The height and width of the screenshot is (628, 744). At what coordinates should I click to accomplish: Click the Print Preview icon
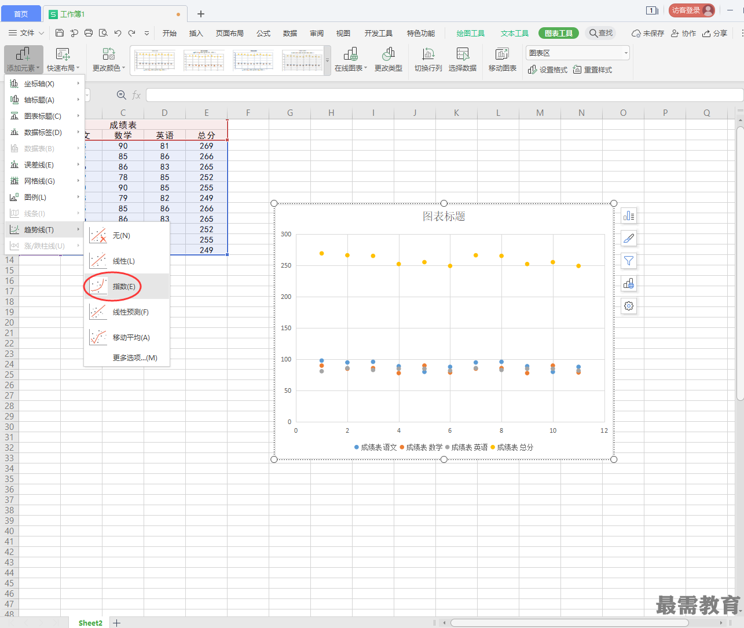103,33
